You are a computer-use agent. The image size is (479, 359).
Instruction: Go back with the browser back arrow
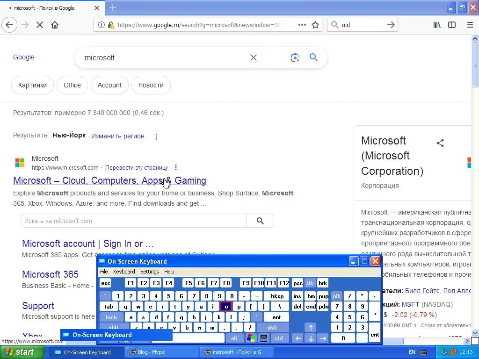pos(9,25)
